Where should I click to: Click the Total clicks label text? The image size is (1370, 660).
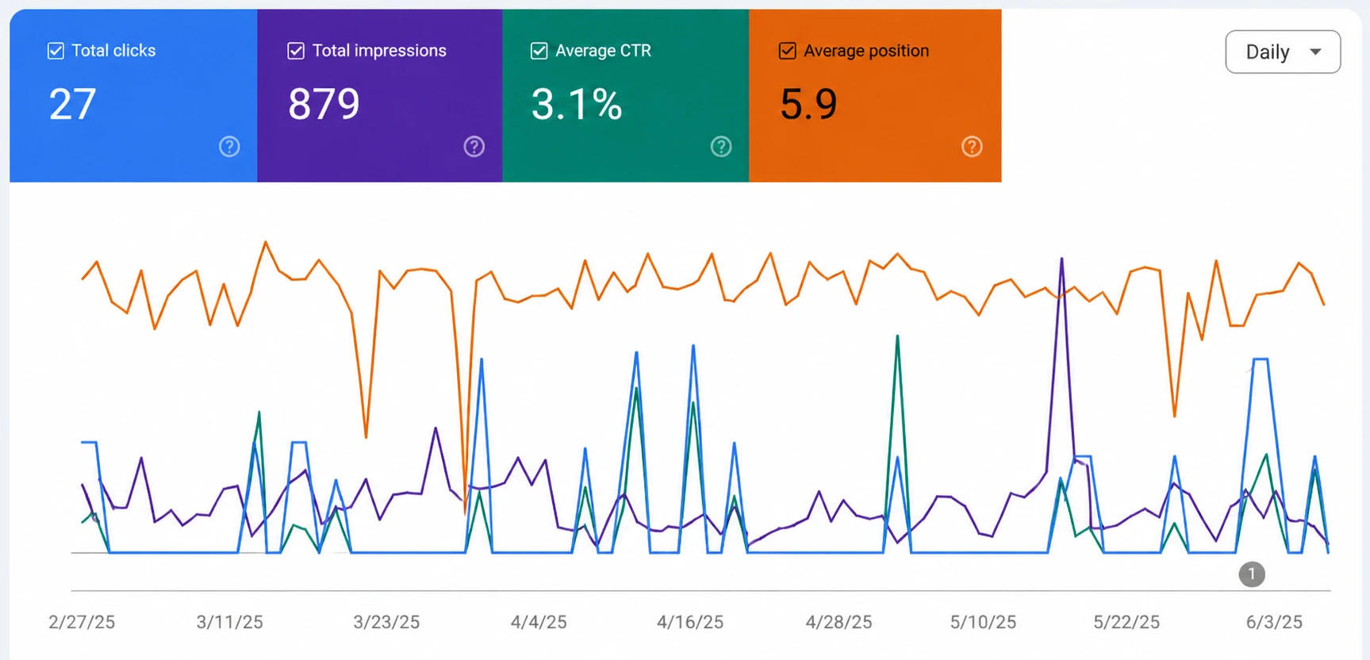click(113, 51)
